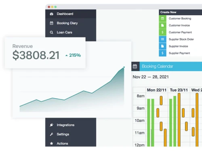Click the $3808.21 revenue amount
The height and width of the screenshot is (151, 202).
[x=36, y=55]
